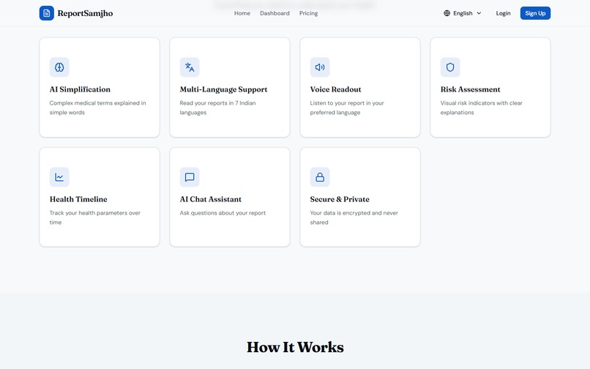Select the AI Simplification card title
Viewport: 590px width, 369px height.
[80, 89]
